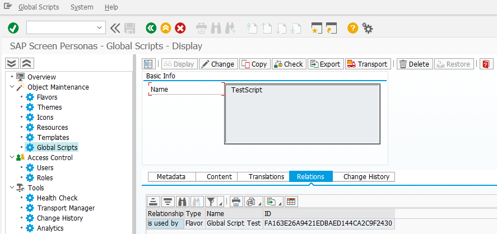Click Find Next binoculars-plus in the system toolbar
The height and width of the screenshot is (234, 497).
click(x=230, y=28)
